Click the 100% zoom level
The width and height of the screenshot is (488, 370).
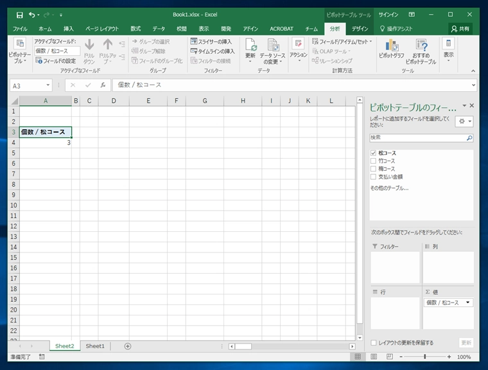(x=464, y=357)
